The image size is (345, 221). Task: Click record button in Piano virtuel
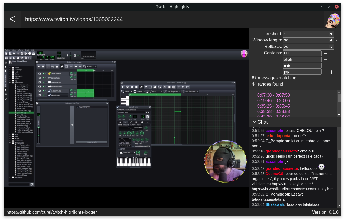click(x=128, y=87)
